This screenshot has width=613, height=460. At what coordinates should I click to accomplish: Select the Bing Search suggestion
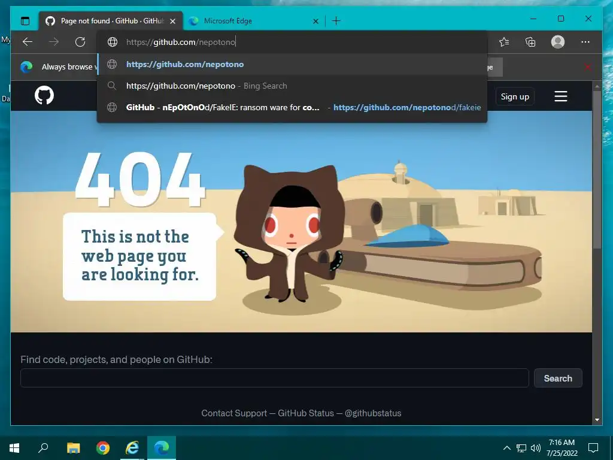[x=292, y=86]
